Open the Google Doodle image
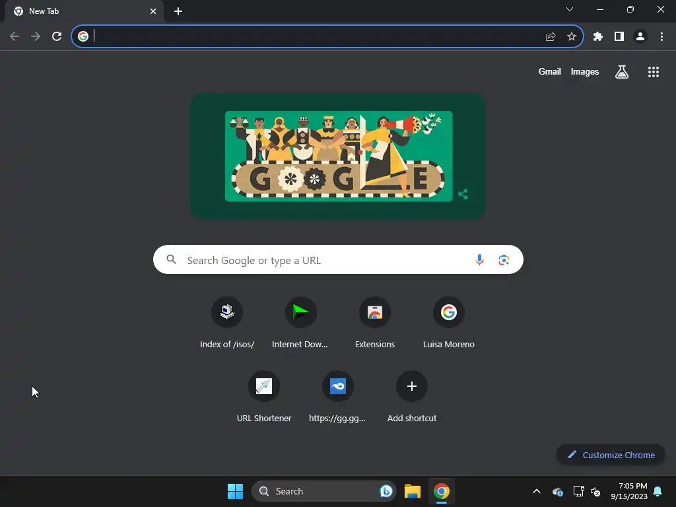Viewport: 676px width, 507px height. [339, 156]
